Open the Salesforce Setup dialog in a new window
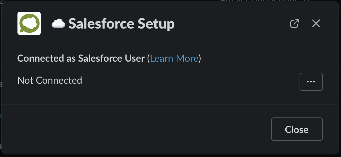This screenshot has width=341, height=157. [x=295, y=23]
